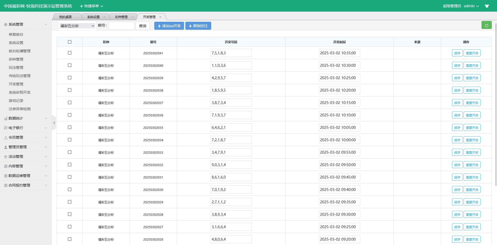Close the 彩种管理 tab
Image resolution: width=497 pixels, height=245 pixels.
tap(132, 17)
